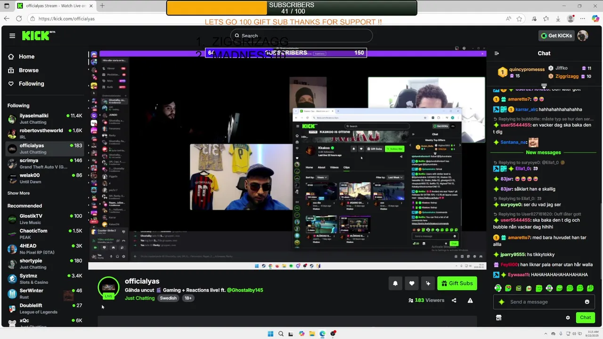This screenshot has width=603, height=339.
Task: Open emoji picker in message box
Action: [587, 302]
